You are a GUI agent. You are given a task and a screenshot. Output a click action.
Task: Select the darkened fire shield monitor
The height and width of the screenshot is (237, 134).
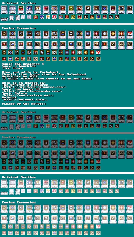[x=97, y=119]
